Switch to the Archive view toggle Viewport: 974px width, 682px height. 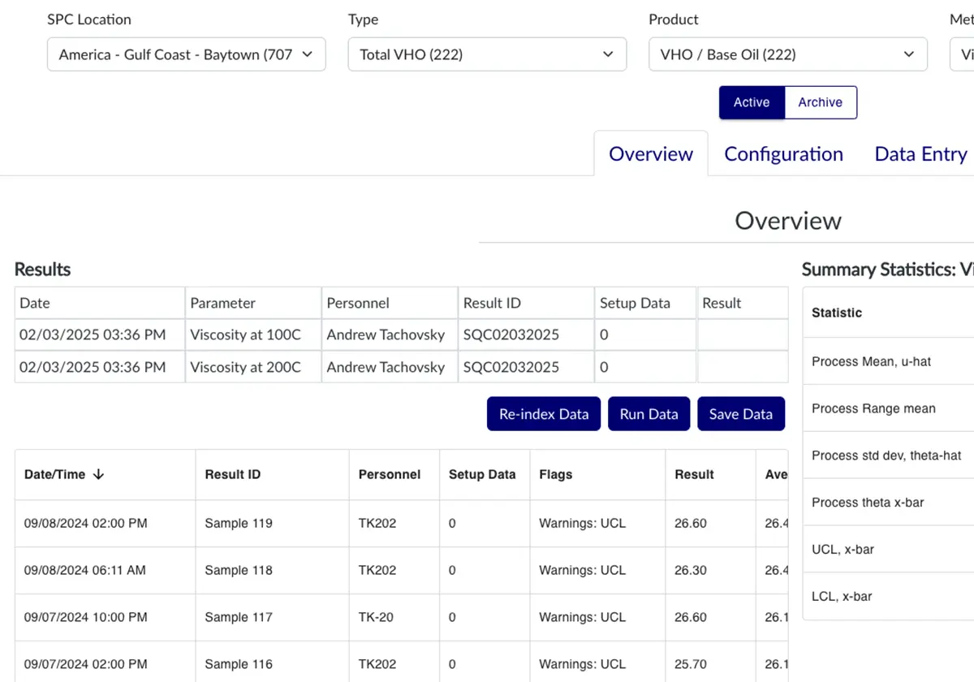point(821,102)
